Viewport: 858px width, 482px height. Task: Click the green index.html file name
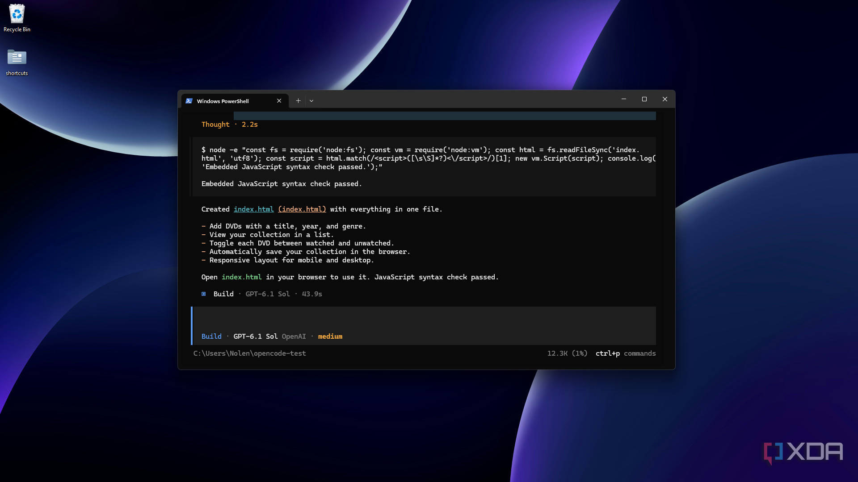pos(242,277)
